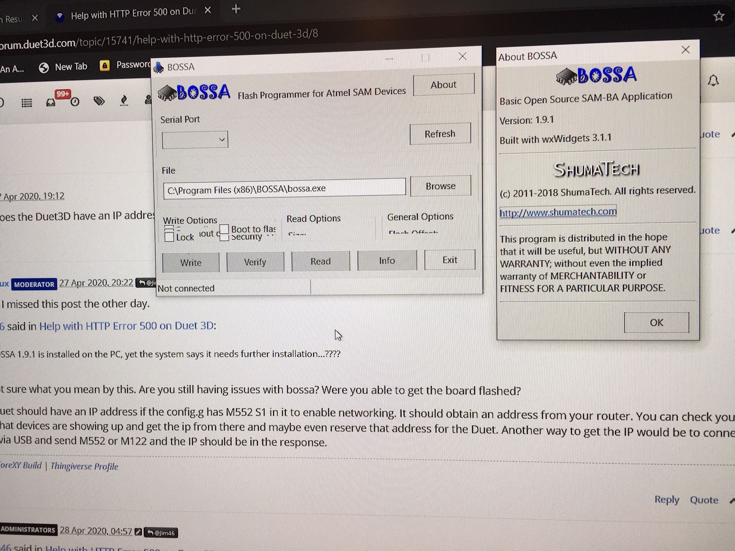
Task: Open the recent posts clock icon
Action: 75,102
